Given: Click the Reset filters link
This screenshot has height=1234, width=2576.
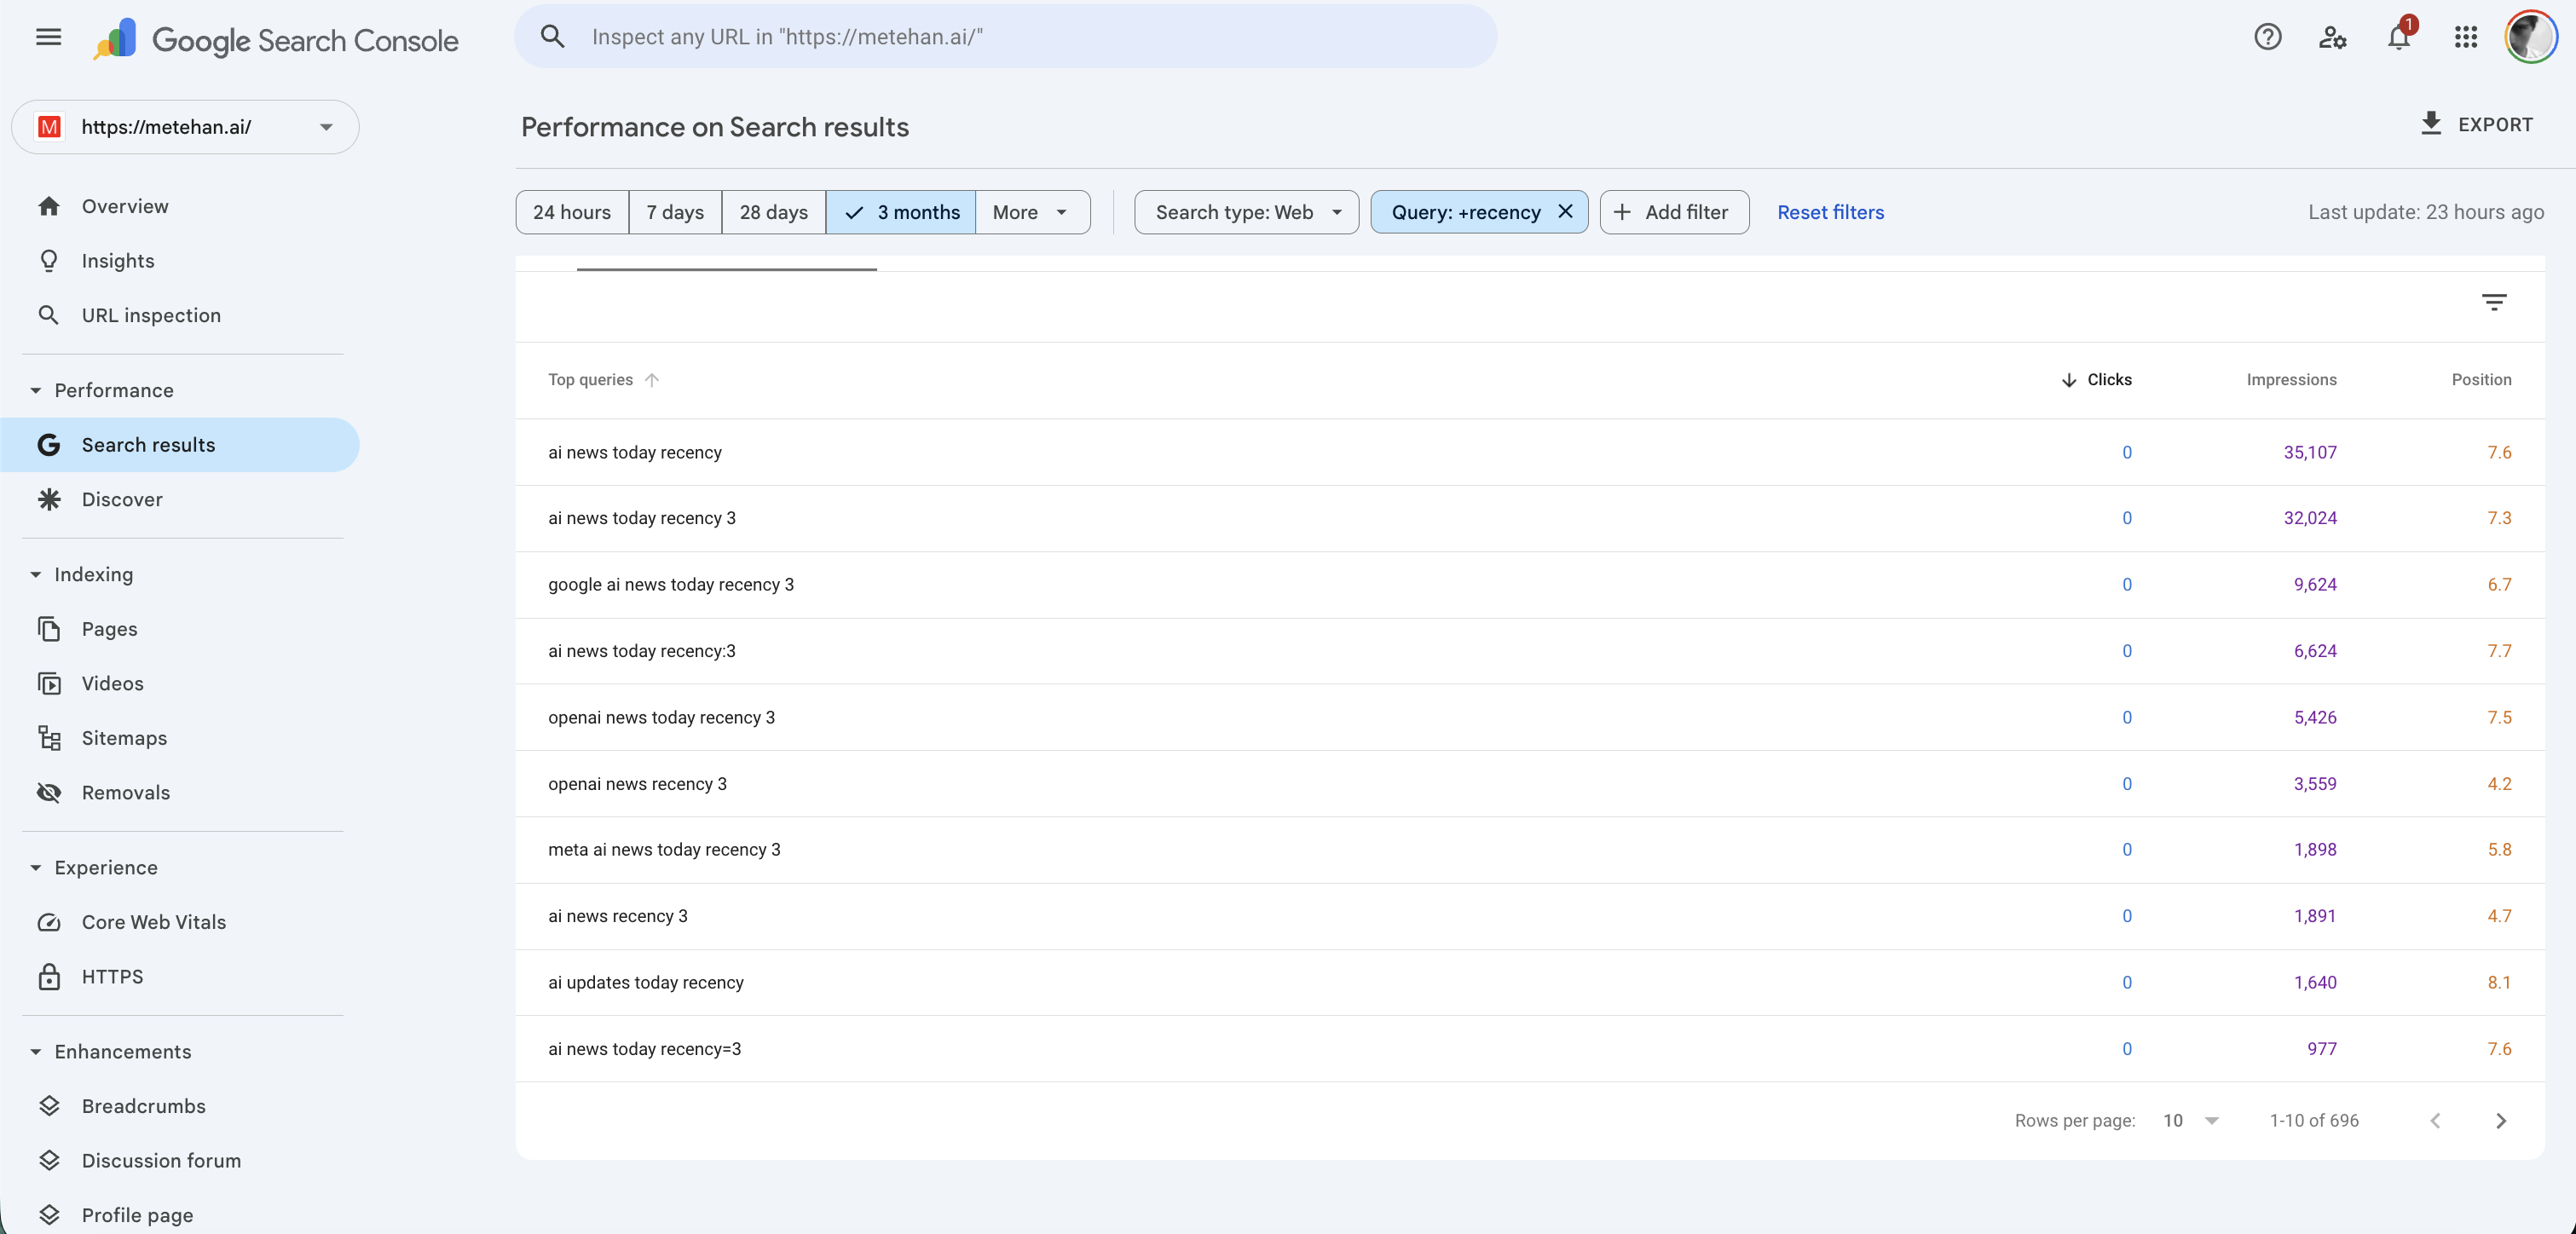Looking at the screenshot, I should click(1829, 212).
